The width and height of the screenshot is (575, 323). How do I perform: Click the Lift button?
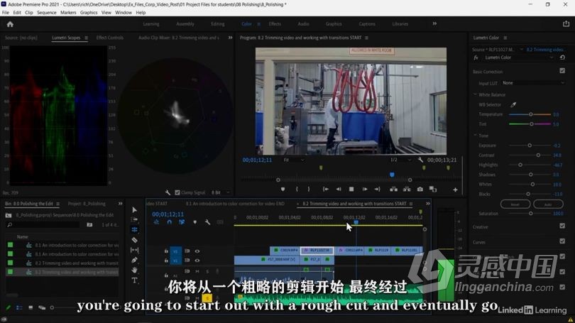pos(393,189)
